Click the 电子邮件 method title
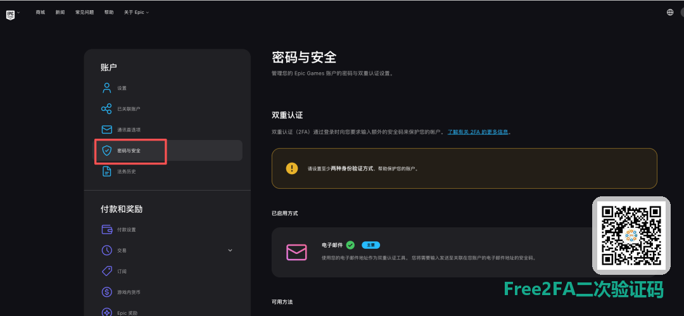 point(332,245)
